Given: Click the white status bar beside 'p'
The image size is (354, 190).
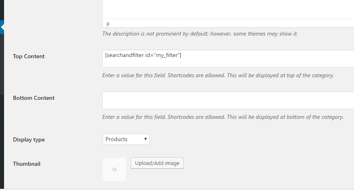Looking at the screenshot, I should click(x=232, y=23).
